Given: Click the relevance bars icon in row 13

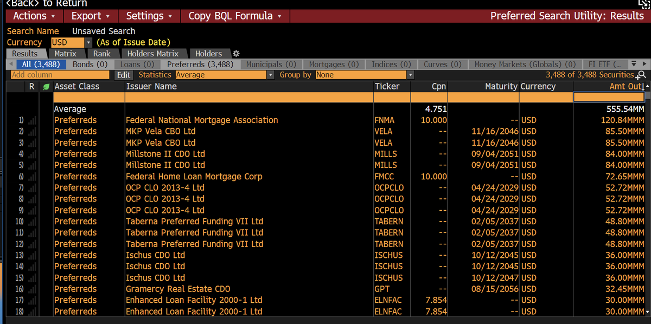Looking at the screenshot, I should [31, 255].
